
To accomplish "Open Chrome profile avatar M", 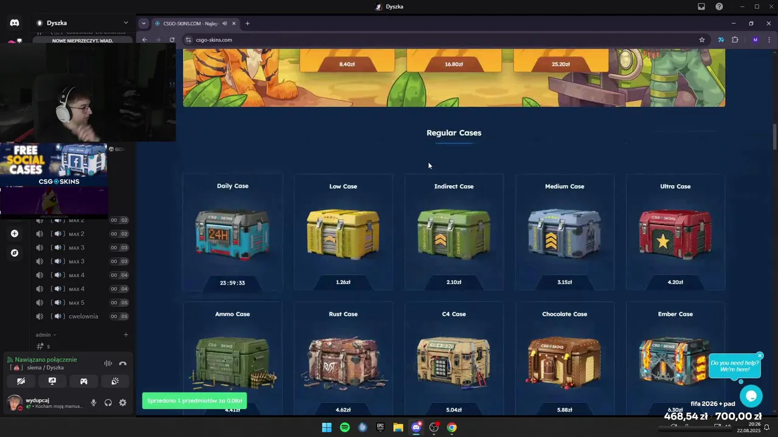I will pyautogui.click(x=755, y=39).
